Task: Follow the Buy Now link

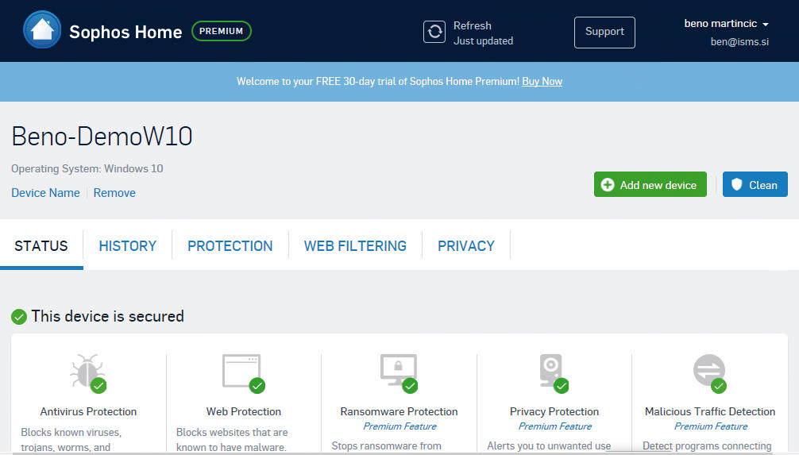Action: [x=542, y=82]
